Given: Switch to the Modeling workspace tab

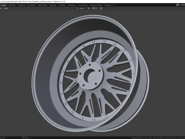Looking at the screenshot, I should 12,5.
